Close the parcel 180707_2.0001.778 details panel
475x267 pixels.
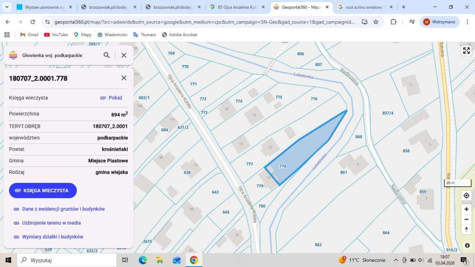pyautogui.click(x=124, y=78)
